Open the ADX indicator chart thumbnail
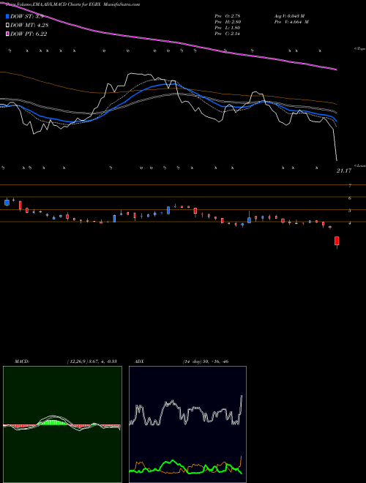Screen dimensions: 366x483 pyautogui.click(x=187, y=424)
